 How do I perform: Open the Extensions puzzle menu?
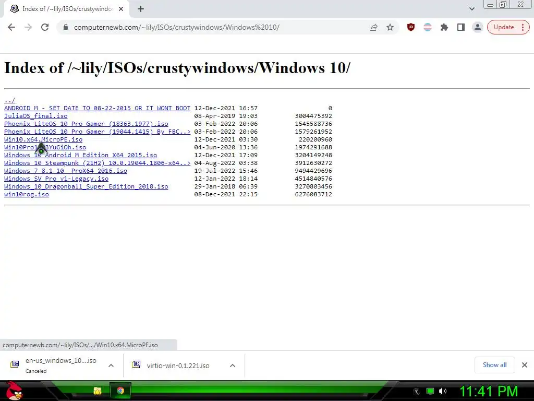pos(444,27)
